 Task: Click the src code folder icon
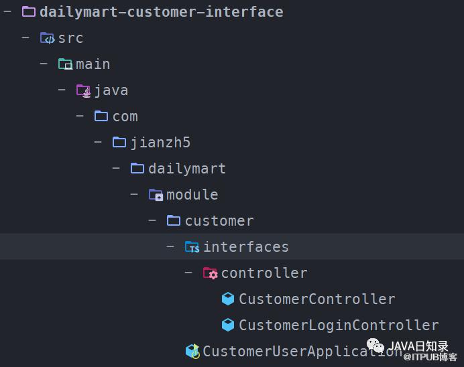[48, 38]
